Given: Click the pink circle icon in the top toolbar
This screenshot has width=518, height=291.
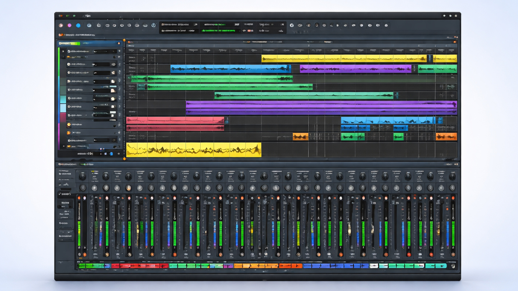Looking at the screenshot, I should [x=69, y=25].
